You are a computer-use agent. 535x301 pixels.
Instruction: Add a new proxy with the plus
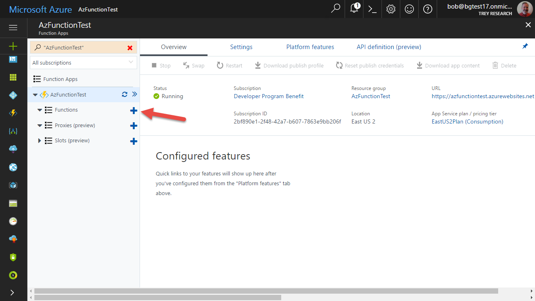point(133,126)
